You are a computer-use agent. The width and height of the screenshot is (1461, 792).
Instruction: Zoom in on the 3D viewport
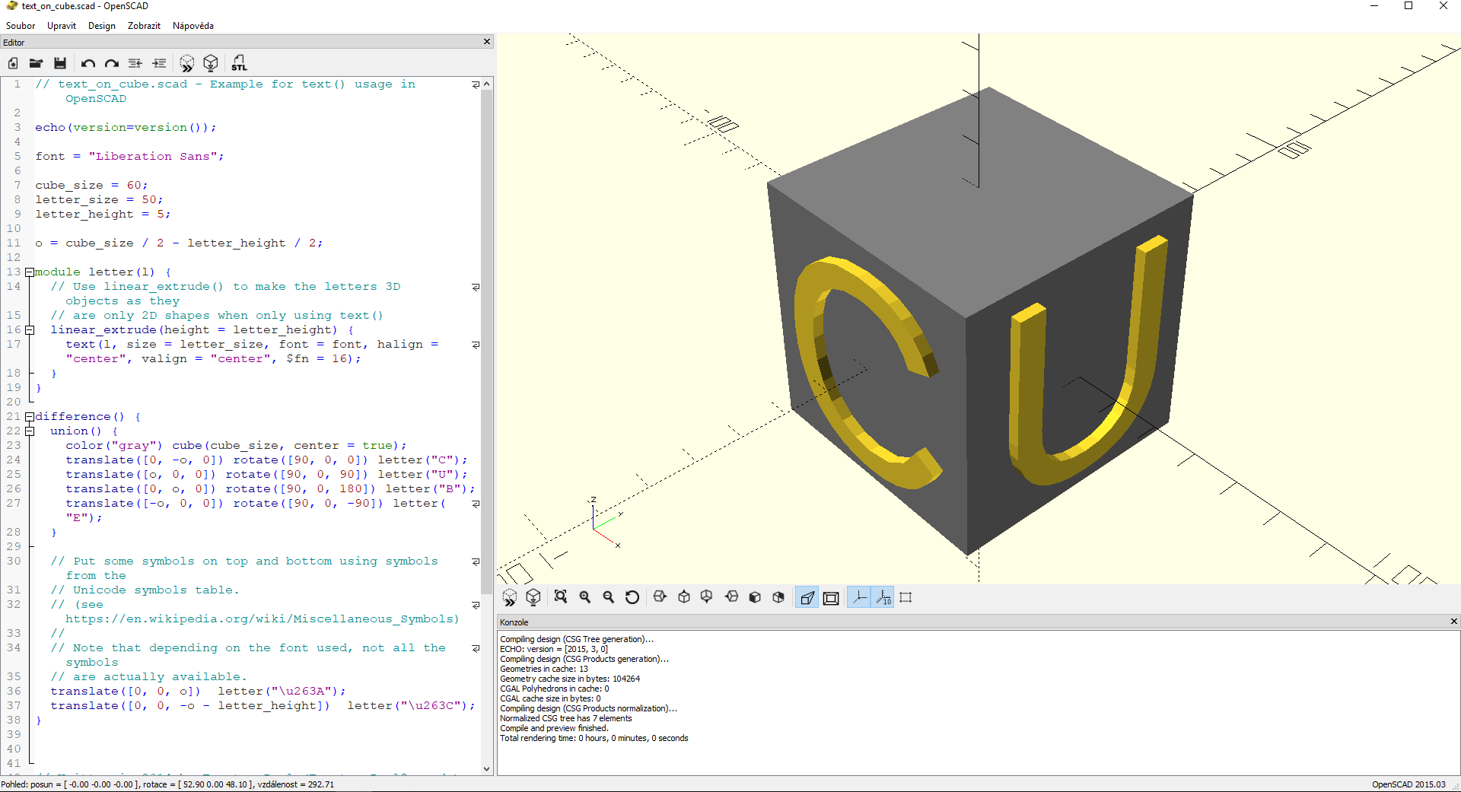pos(584,597)
